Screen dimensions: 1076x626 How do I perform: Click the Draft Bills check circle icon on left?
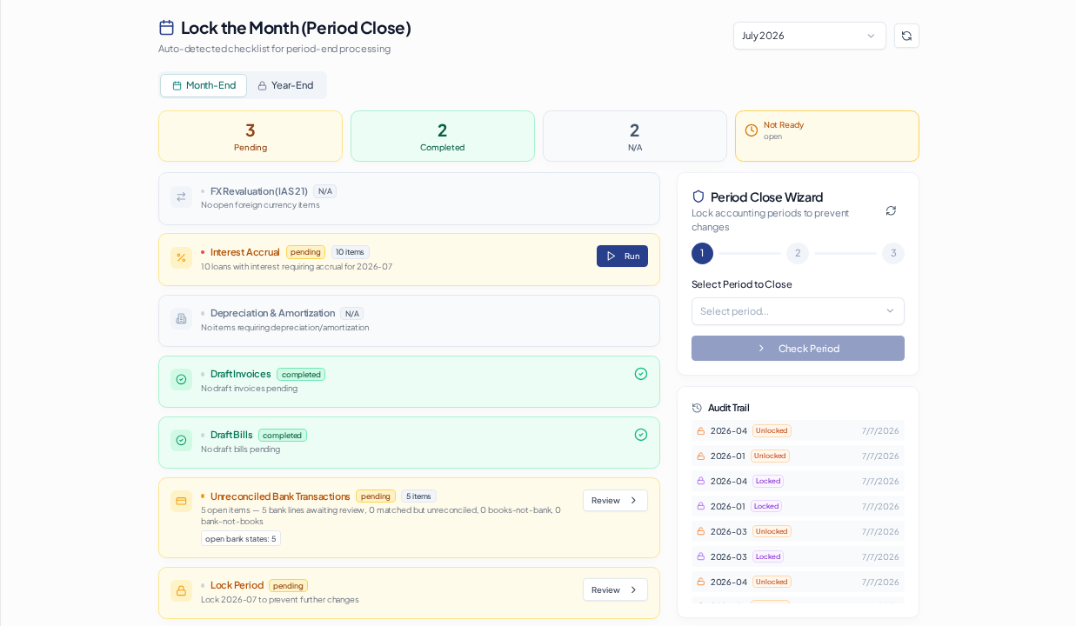click(181, 440)
